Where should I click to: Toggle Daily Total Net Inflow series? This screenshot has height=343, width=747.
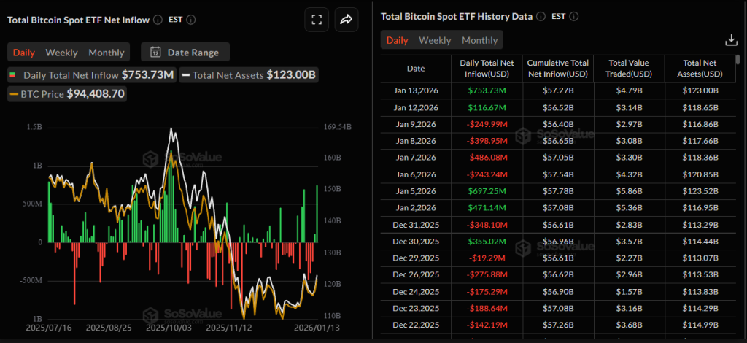tap(91, 74)
